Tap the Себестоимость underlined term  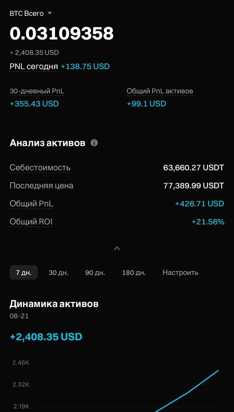pos(40,167)
